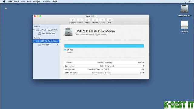The width and height of the screenshot is (194, 109).
Task: Click the 'disk1' device value
Action: coord(142,73)
